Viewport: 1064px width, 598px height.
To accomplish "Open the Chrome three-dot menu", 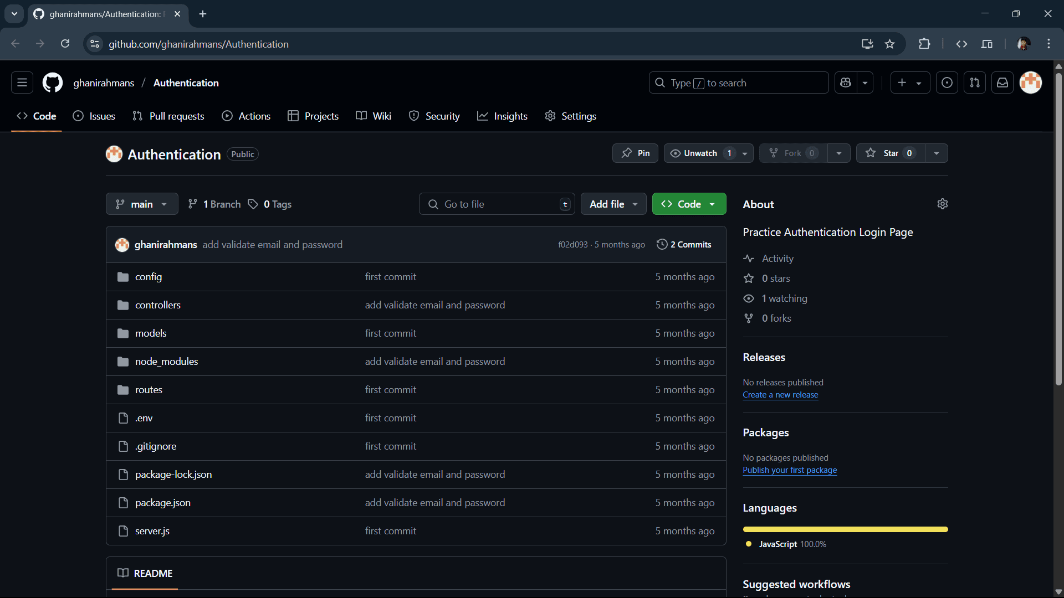I will 1049,44.
